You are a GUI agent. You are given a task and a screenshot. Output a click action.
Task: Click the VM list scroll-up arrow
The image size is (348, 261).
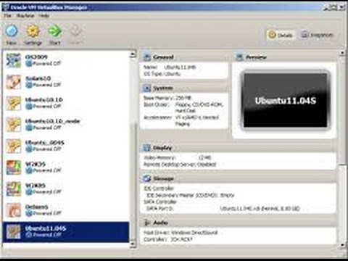(133, 54)
